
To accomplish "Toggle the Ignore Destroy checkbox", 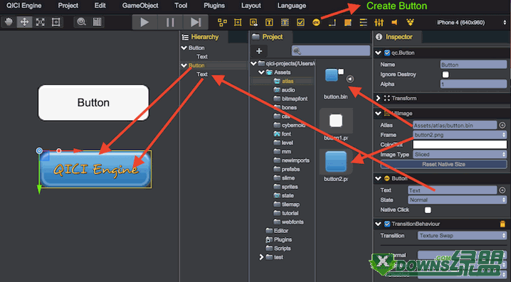I will click(x=446, y=75).
